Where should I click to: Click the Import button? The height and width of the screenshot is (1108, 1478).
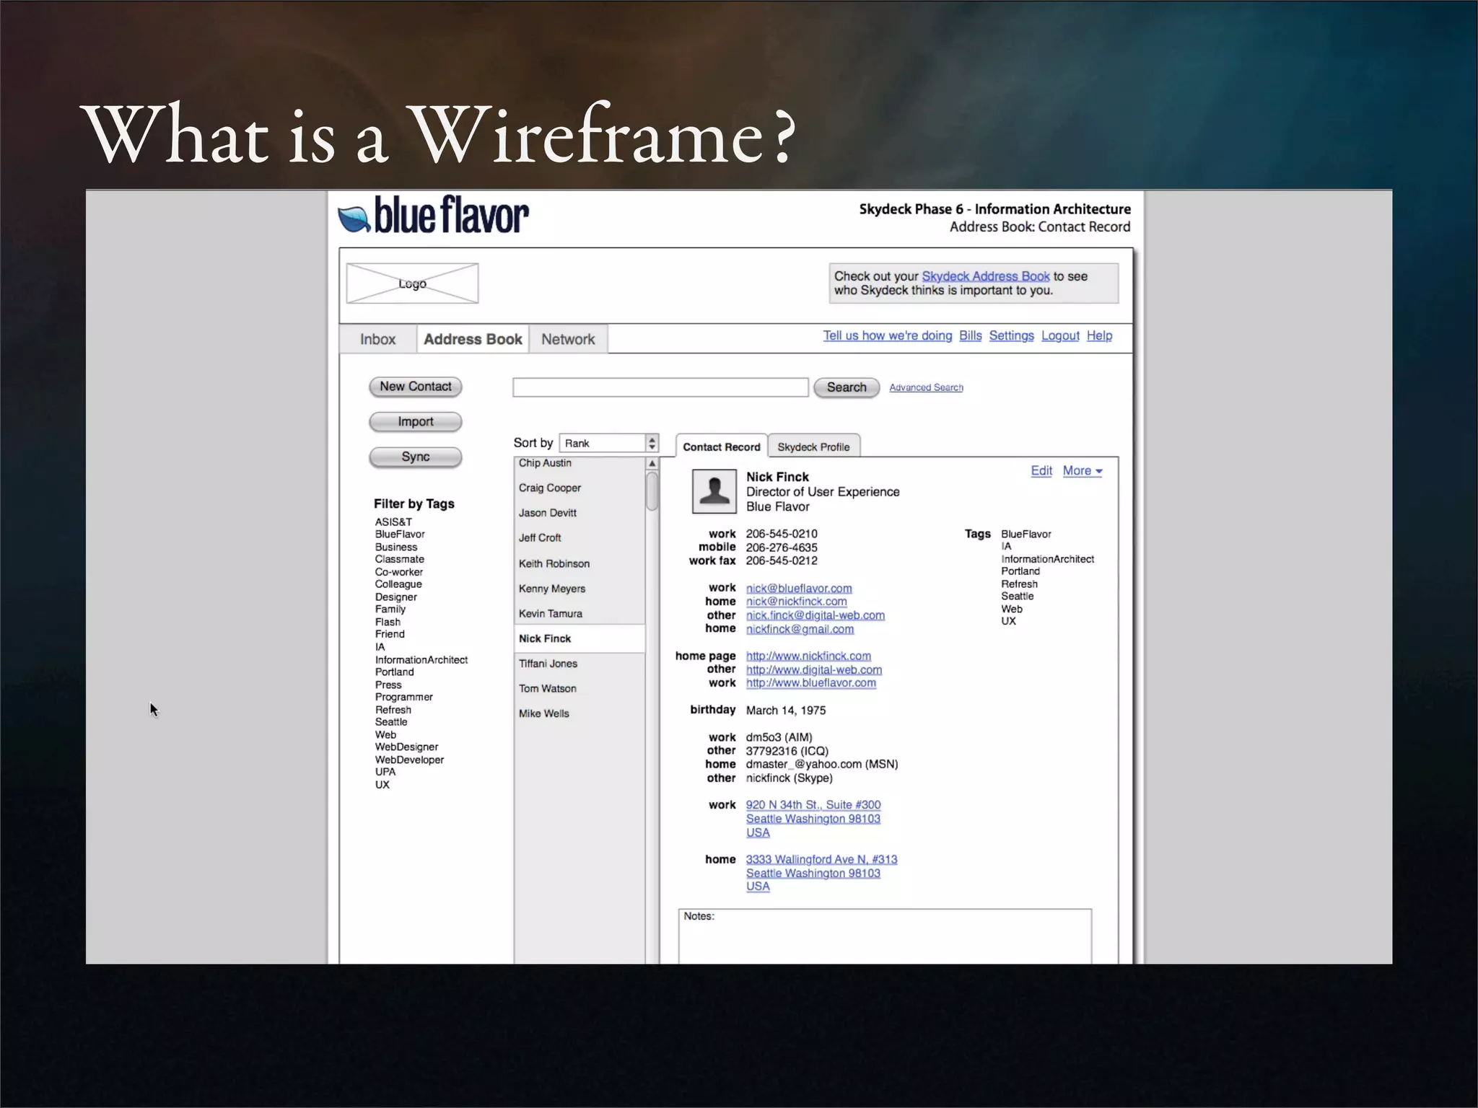pyautogui.click(x=415, y=421)
